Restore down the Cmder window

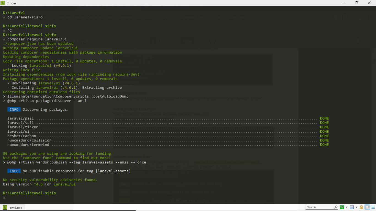coord(356,3)
